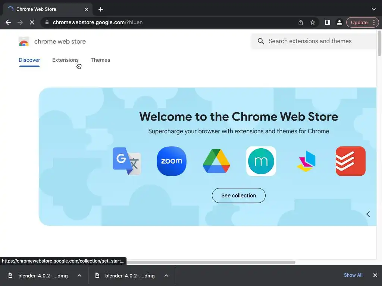Click the Welcome to the Chrome Web Store heading
382x286 pixels.
pos(238,117)
